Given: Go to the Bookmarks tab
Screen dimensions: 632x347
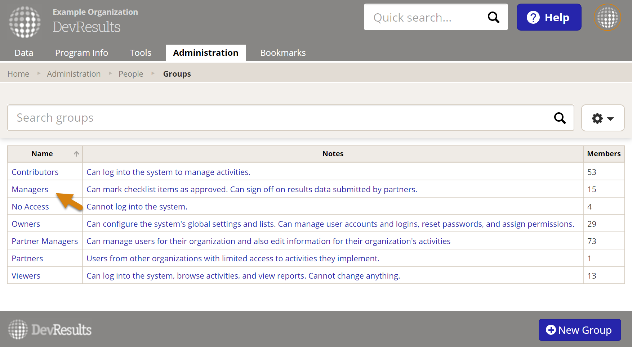Looking at the screenshot, I should coord(283,53).
